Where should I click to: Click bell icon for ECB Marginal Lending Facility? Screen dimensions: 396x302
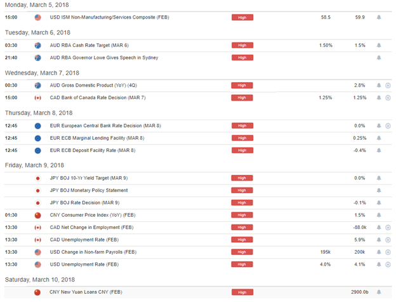379,138
